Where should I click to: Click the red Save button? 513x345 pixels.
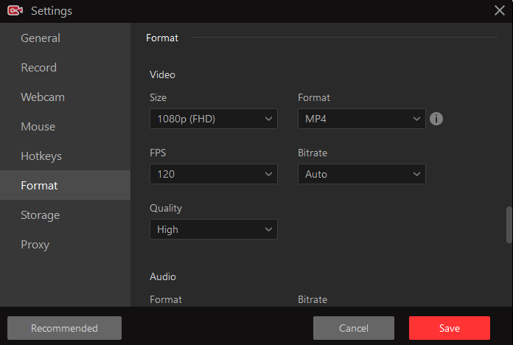[449, 328]
